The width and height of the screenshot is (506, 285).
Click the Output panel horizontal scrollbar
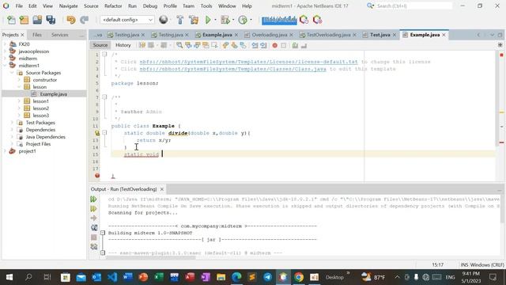coord(151,258)
